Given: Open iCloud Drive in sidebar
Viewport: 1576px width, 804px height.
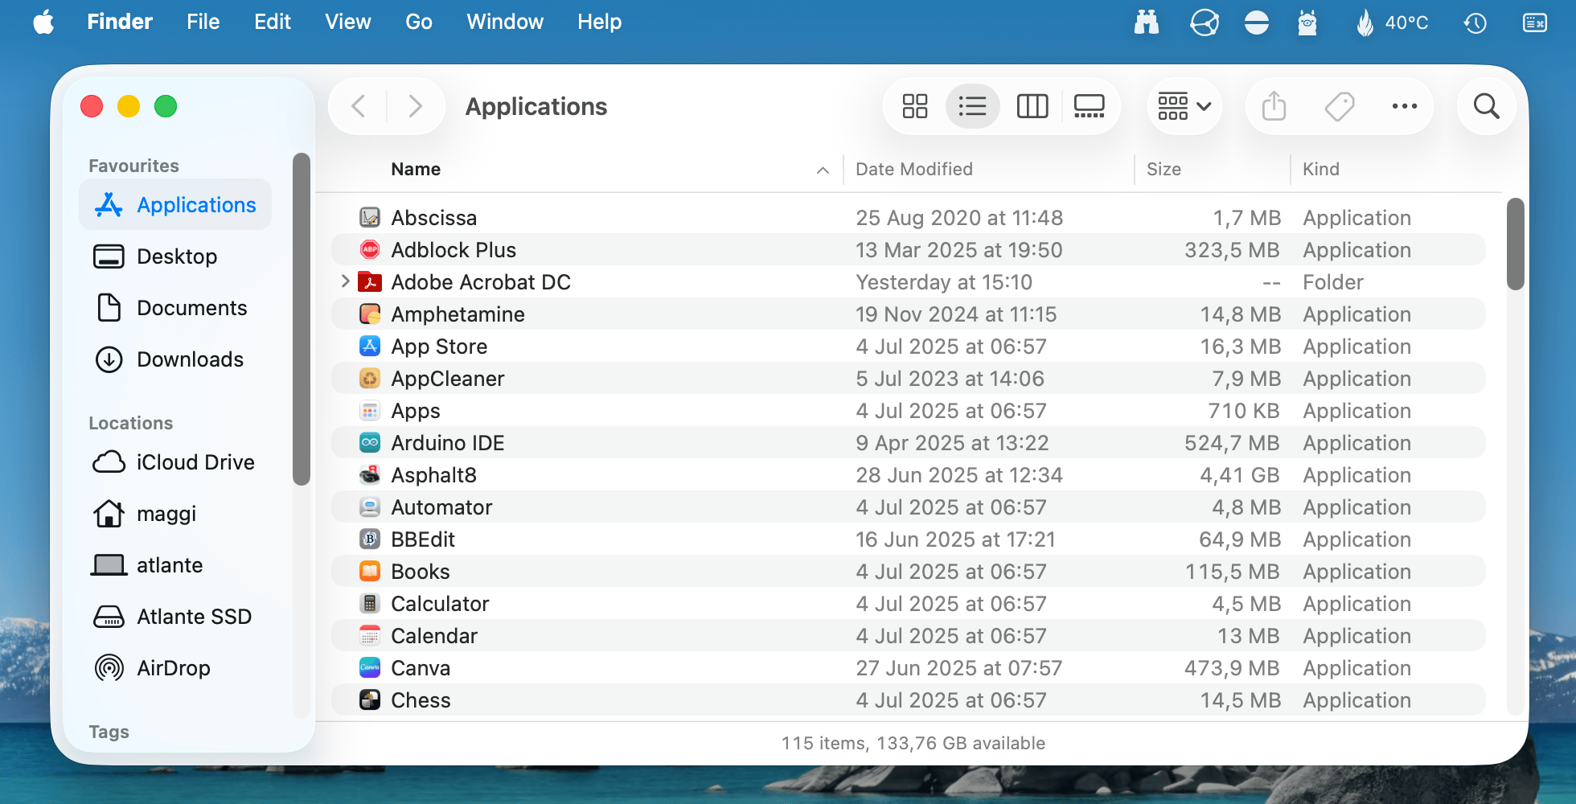Looking at the screenshot, I should pos(195,462).
